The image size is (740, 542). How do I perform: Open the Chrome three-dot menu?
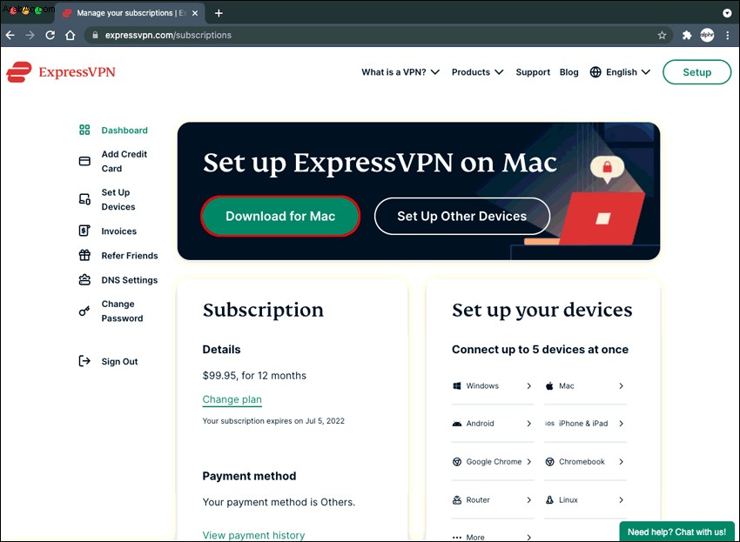(x=728, y=36)
